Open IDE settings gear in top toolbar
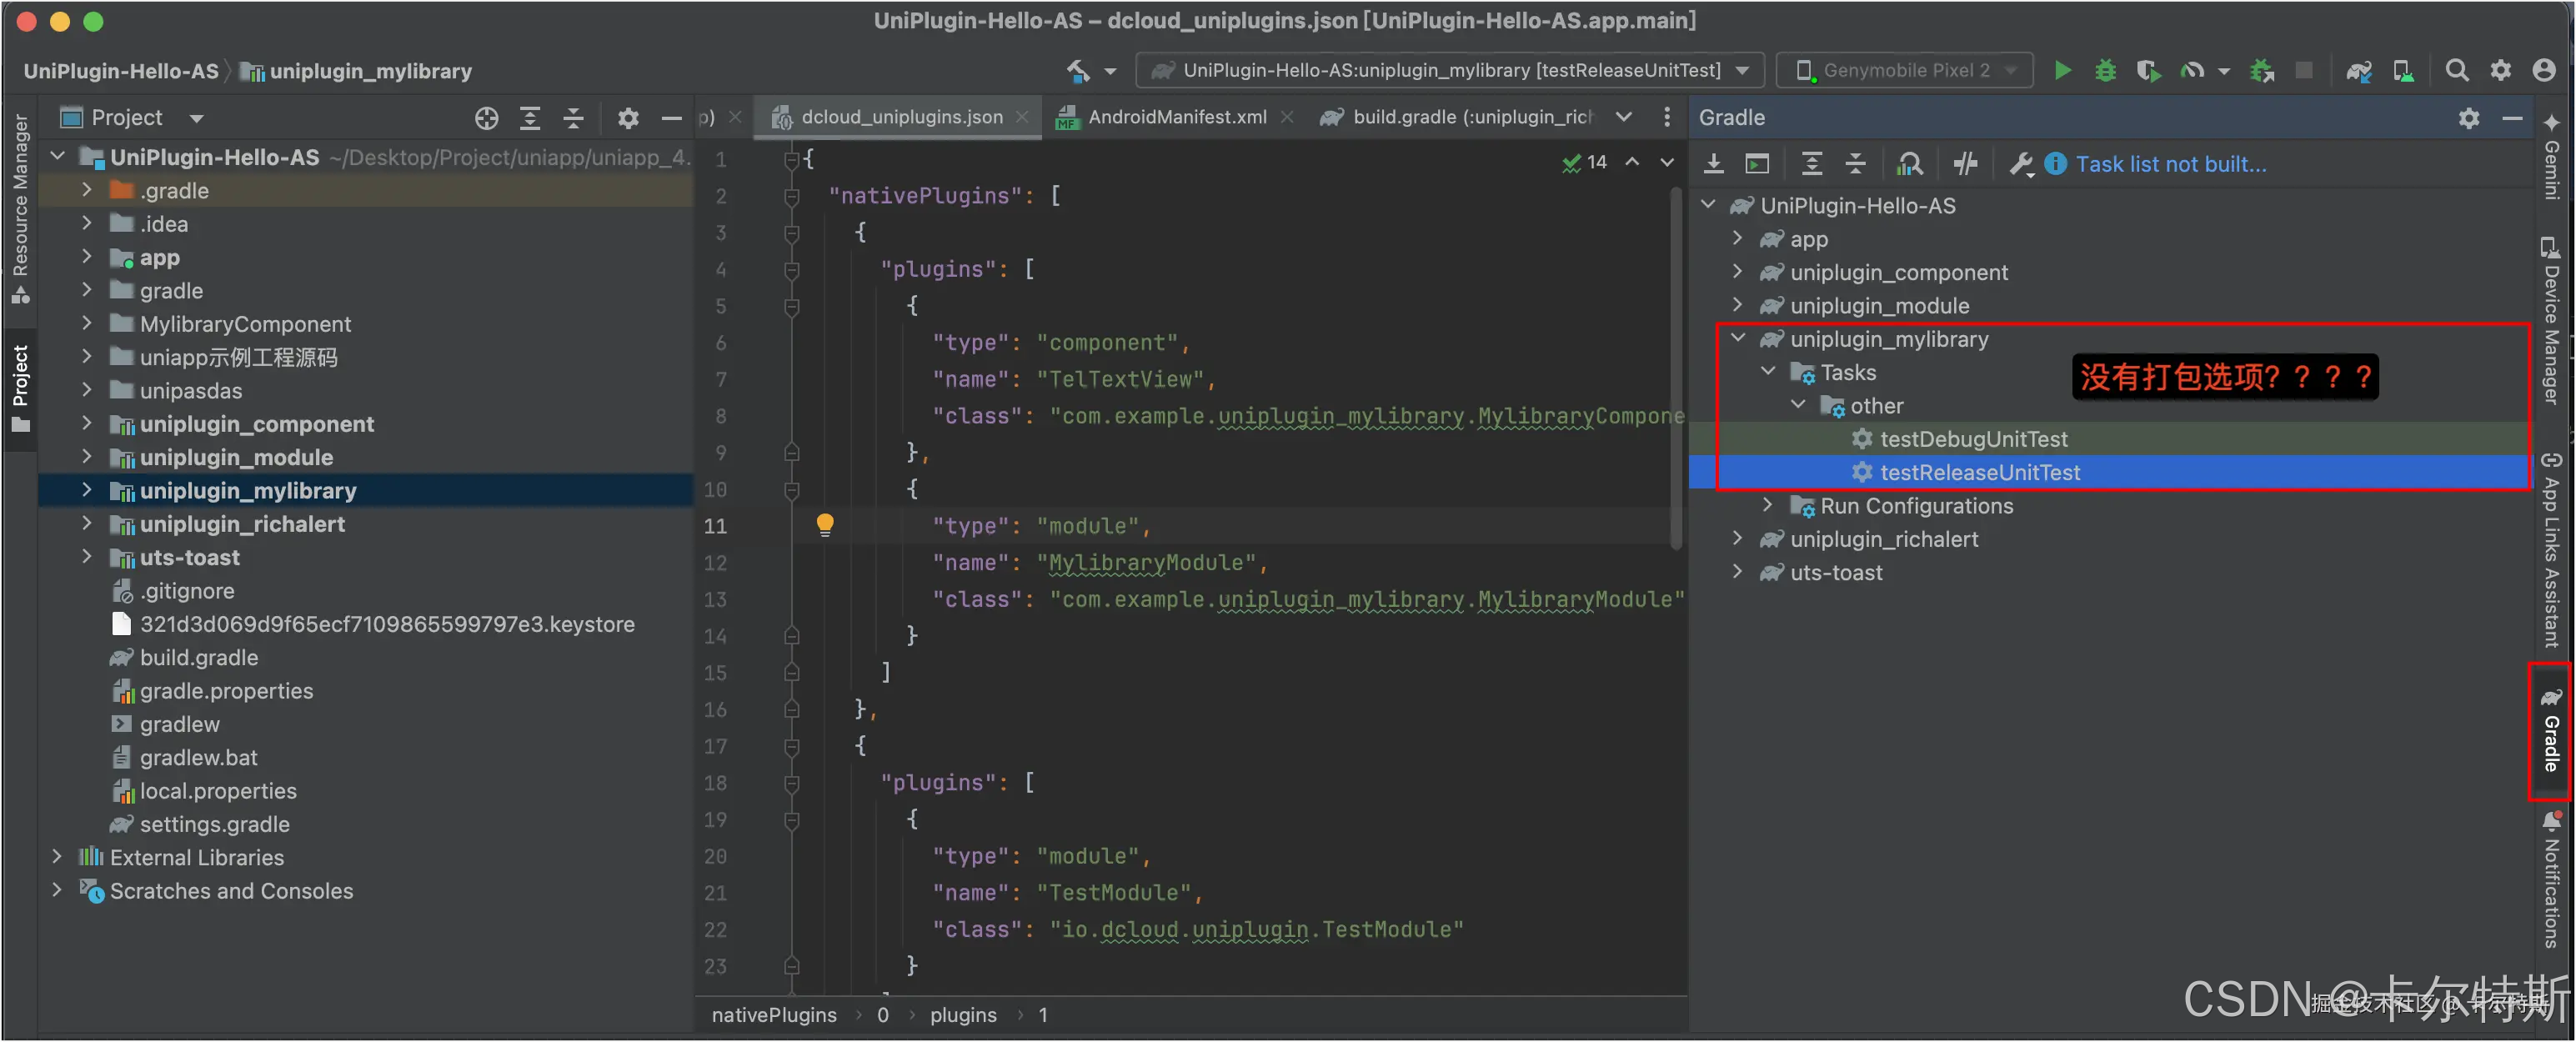 [x=2501, y=71]
